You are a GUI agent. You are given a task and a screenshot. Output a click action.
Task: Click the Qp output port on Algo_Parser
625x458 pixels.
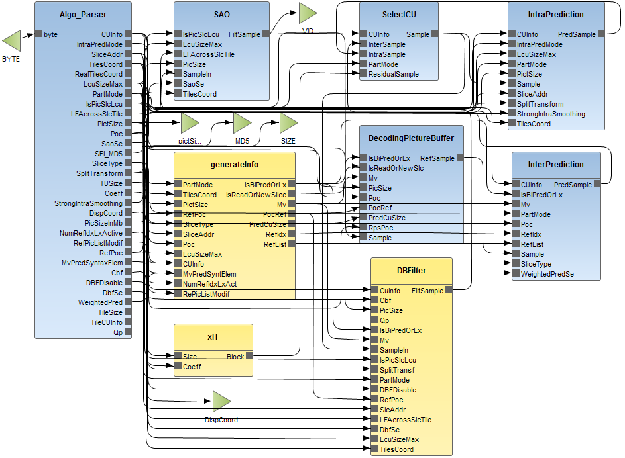[128, 332]
